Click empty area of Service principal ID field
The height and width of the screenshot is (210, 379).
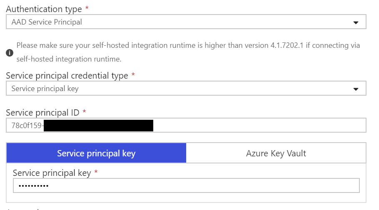259,125
